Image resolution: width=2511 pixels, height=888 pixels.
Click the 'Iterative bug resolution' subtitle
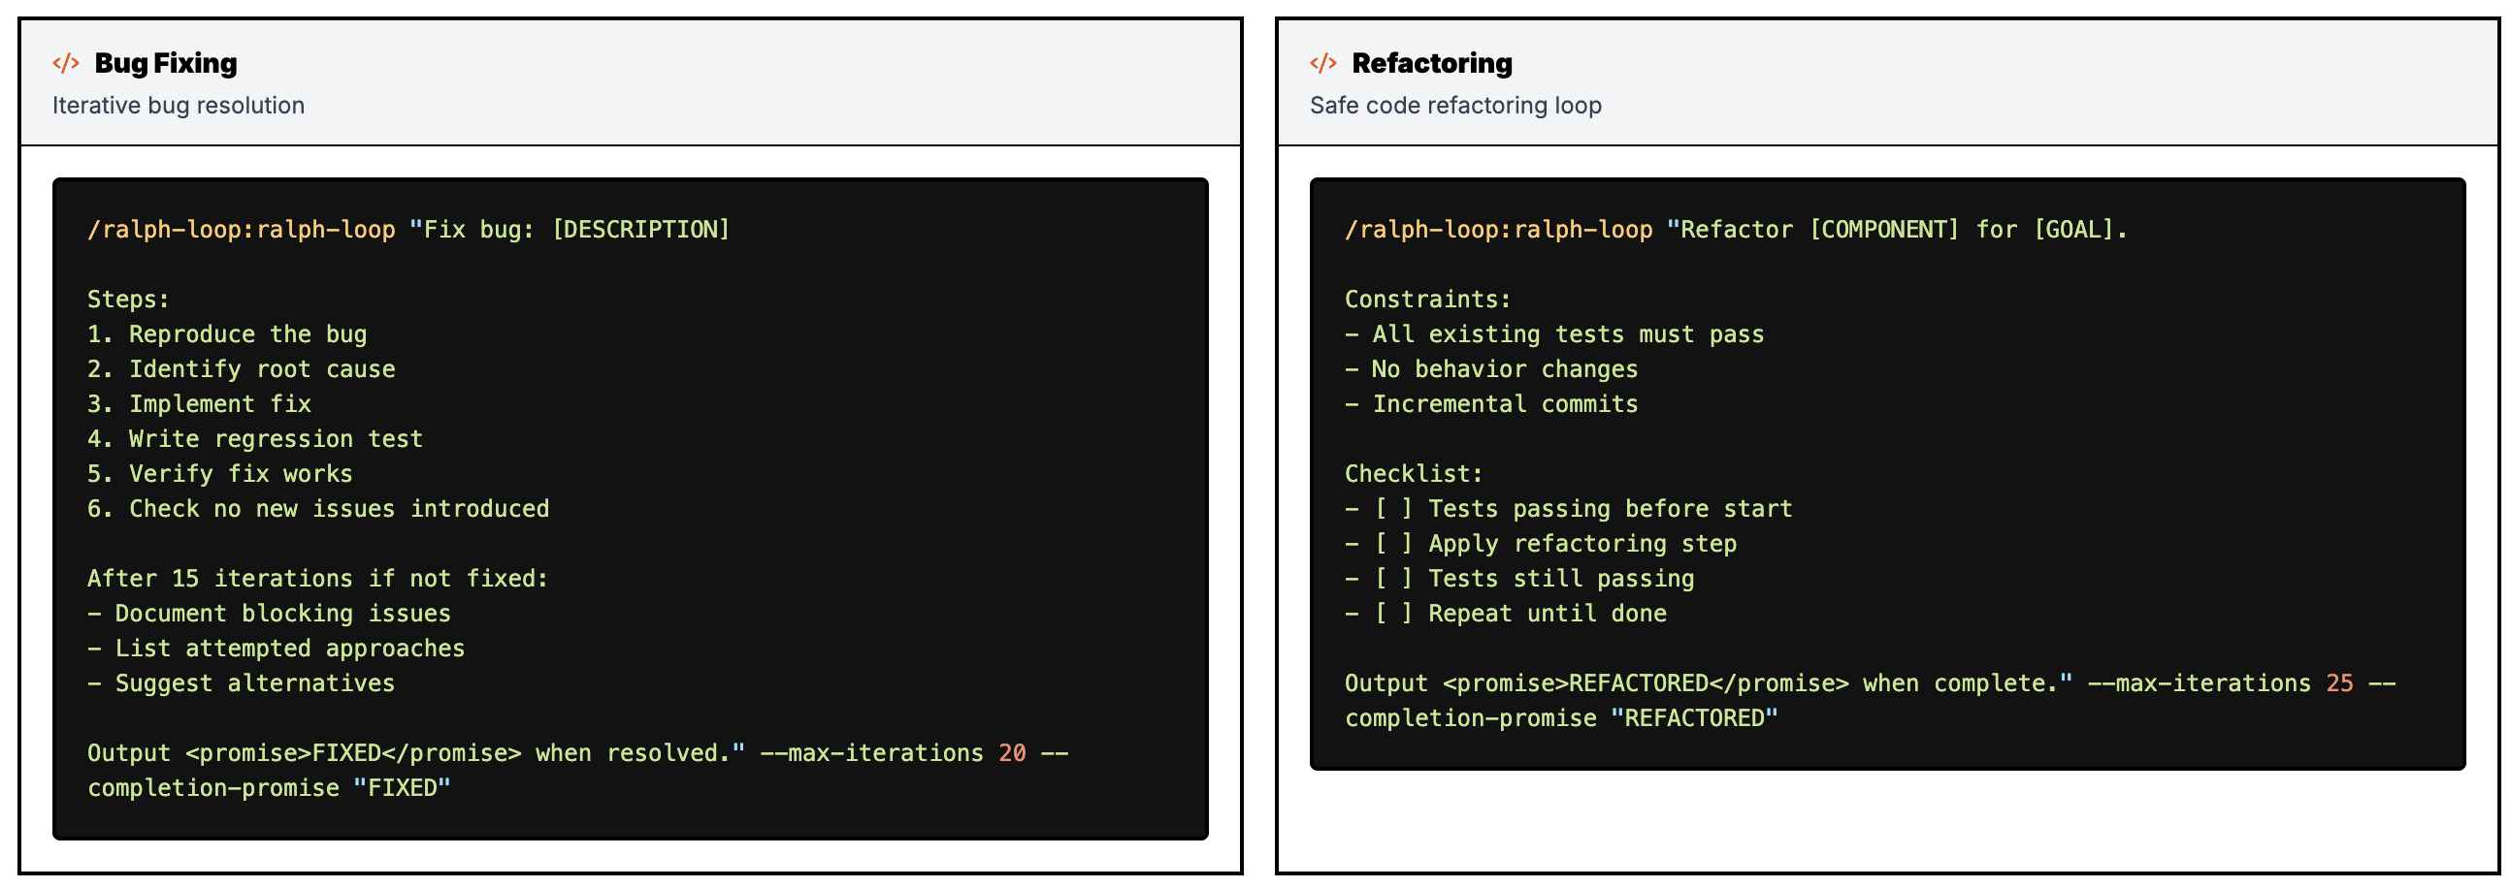click(179, 105)
